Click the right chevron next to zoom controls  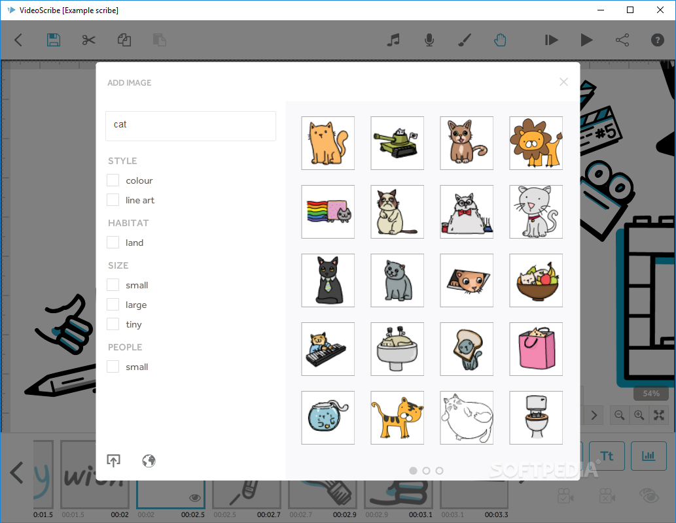[x=594, y=415]
